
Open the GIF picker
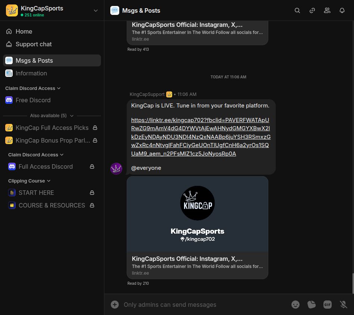pyautogui.click(x=328, y=305)
